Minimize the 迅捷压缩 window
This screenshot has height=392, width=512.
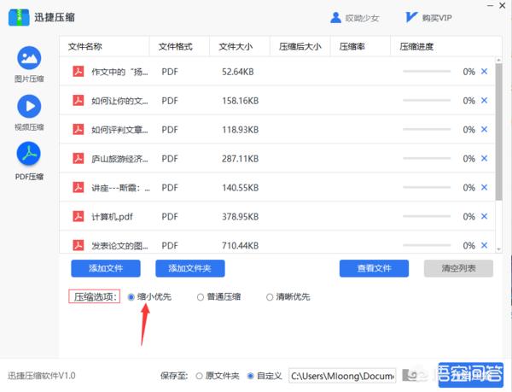(x=490, y=6)
